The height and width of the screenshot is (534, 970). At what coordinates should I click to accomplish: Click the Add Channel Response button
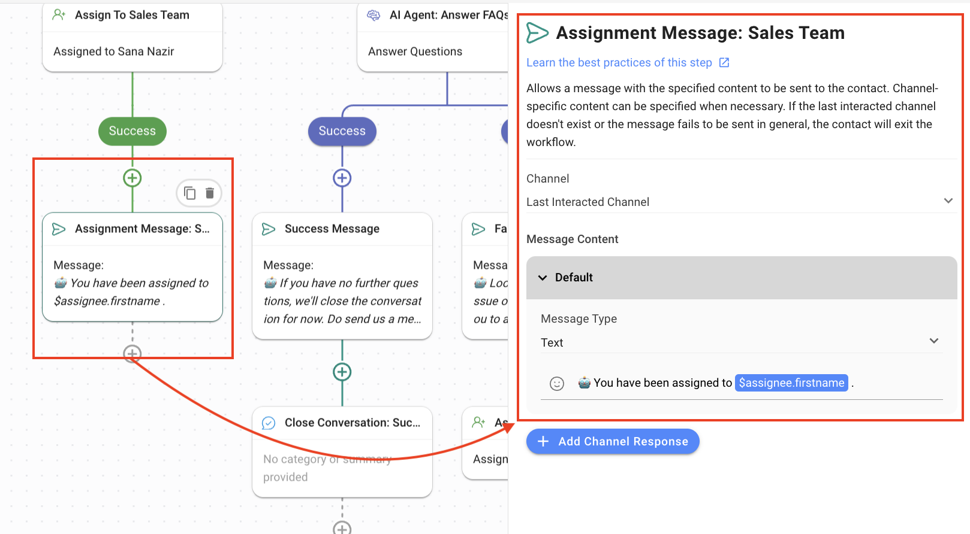tap(613, 441)
